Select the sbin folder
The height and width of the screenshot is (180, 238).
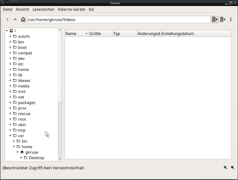pyautogui.click(x=22, y=125)
